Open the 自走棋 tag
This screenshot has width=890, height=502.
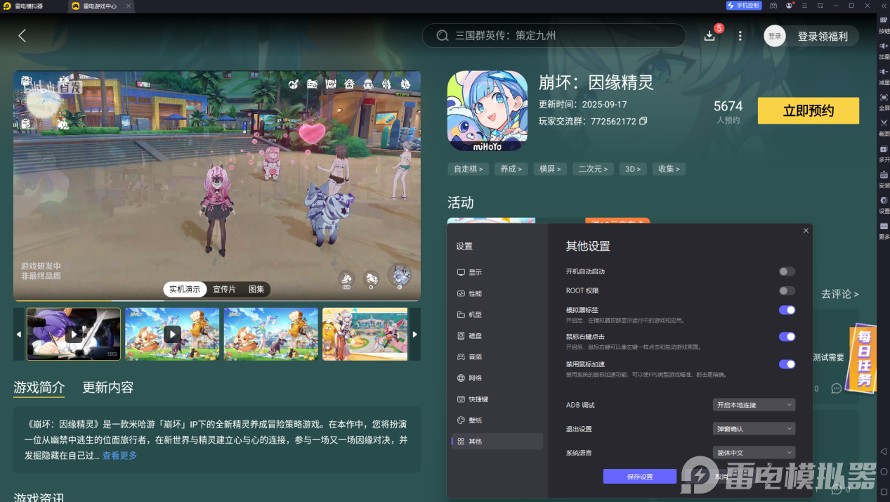(468, 169)
